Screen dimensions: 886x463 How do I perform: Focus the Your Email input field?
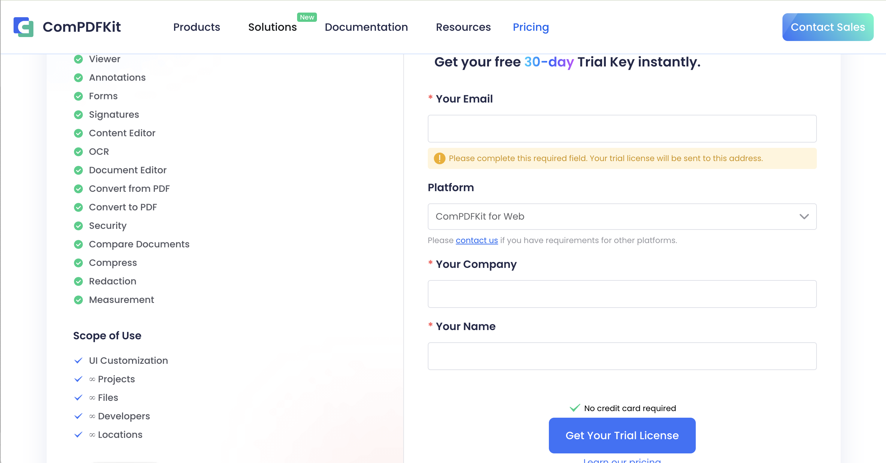pyautogui.click(x=622, y=129)
